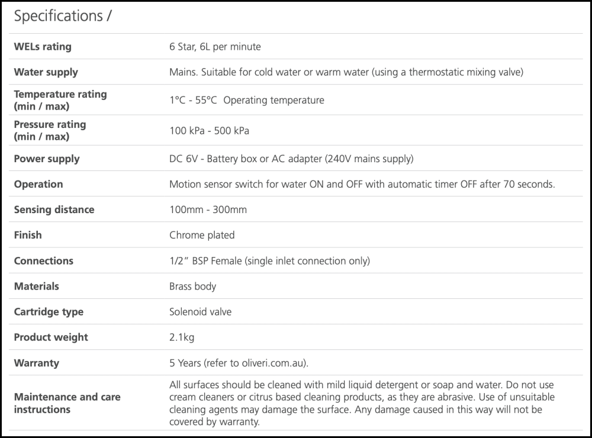592x438 pixels.
Task: Click the 1°C - 55°C operating temperature value
Action: coord(246,100)
